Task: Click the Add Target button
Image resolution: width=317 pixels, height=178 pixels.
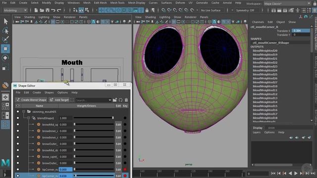Action: point(59,100)
